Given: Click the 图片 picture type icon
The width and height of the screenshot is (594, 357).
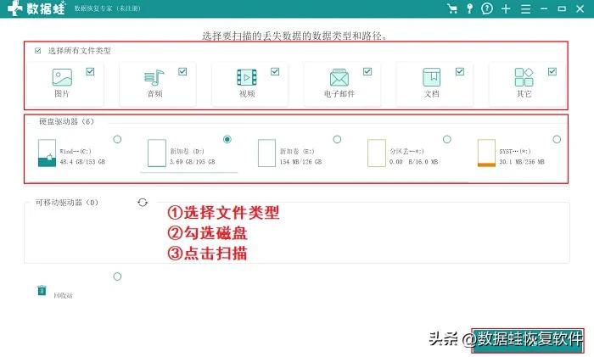Looking at the screenshot, I should (x=62, y=78).
